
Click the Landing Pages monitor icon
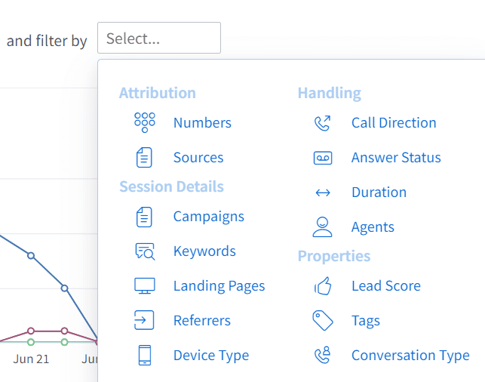[144, 286]
